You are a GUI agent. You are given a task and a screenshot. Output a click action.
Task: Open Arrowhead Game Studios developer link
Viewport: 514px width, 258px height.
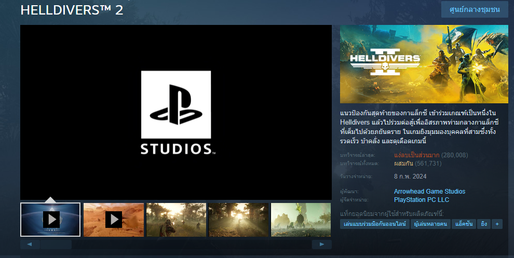point(429,192)
